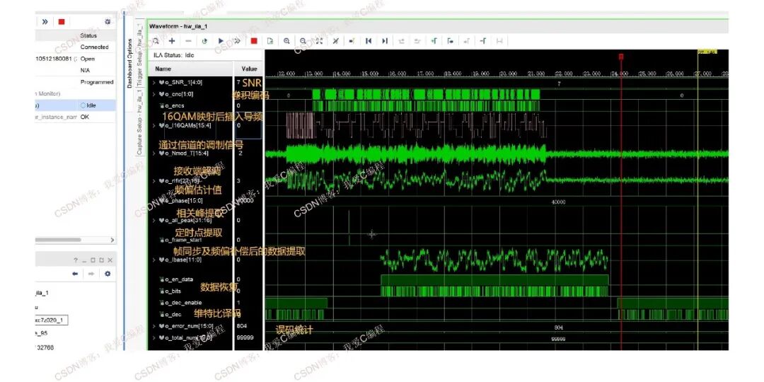Click the 99999 value of o_total_num
Viewport: 764px width, 382px height.
tap(244, 337)
